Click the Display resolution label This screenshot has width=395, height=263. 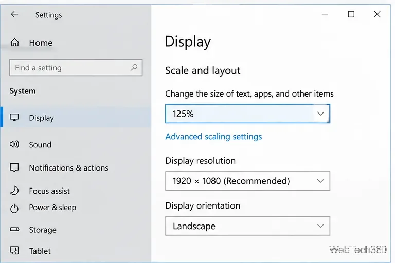coord(200,161)
